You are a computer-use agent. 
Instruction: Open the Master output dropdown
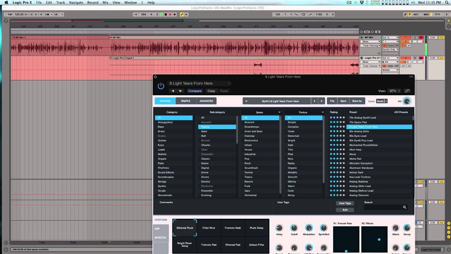[390, 70]
